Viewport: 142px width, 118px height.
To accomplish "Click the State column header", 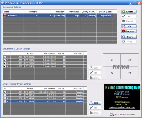I will tap(13, 12).
